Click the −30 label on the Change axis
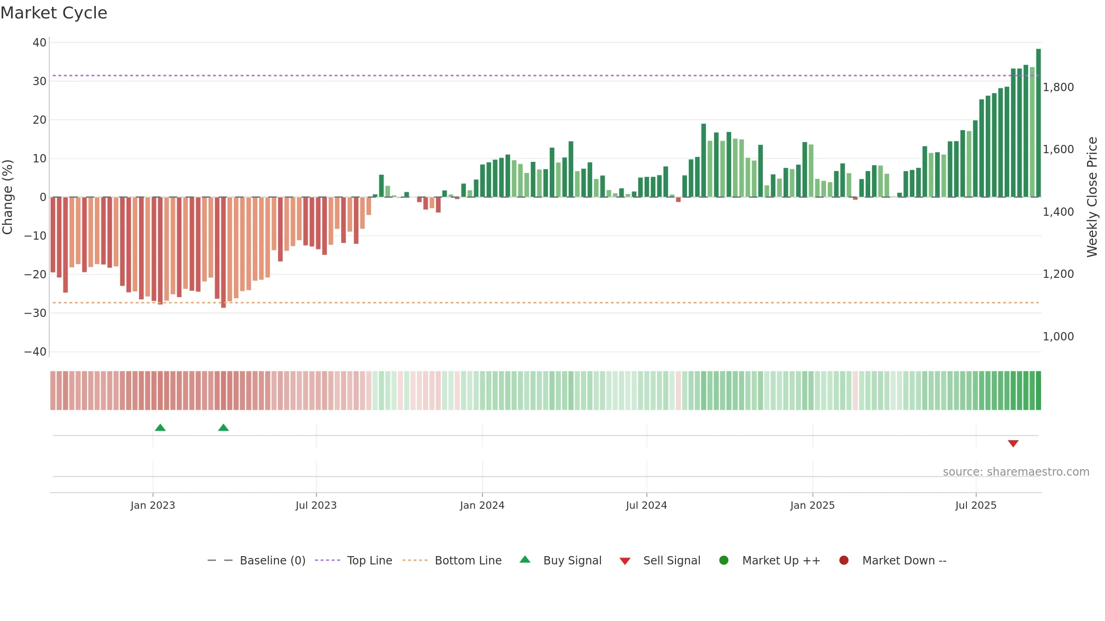Screen dimensions: 1105x621 [x=35, y=313]
